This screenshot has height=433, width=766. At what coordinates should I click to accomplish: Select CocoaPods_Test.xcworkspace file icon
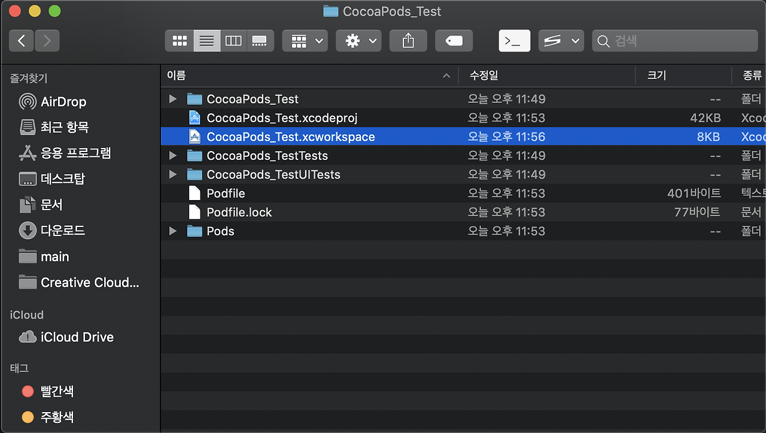pyautogui.click(x=194, y=137)
